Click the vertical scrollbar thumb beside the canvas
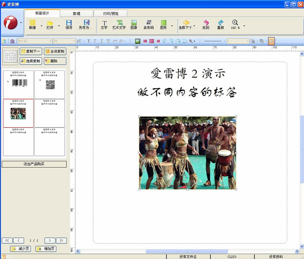 click(x=302, y=149)
